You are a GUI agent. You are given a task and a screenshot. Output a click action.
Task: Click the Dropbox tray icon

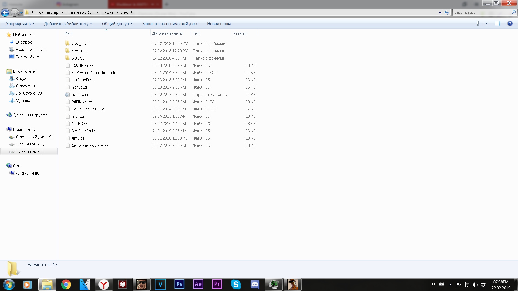[x=483, y=285]
